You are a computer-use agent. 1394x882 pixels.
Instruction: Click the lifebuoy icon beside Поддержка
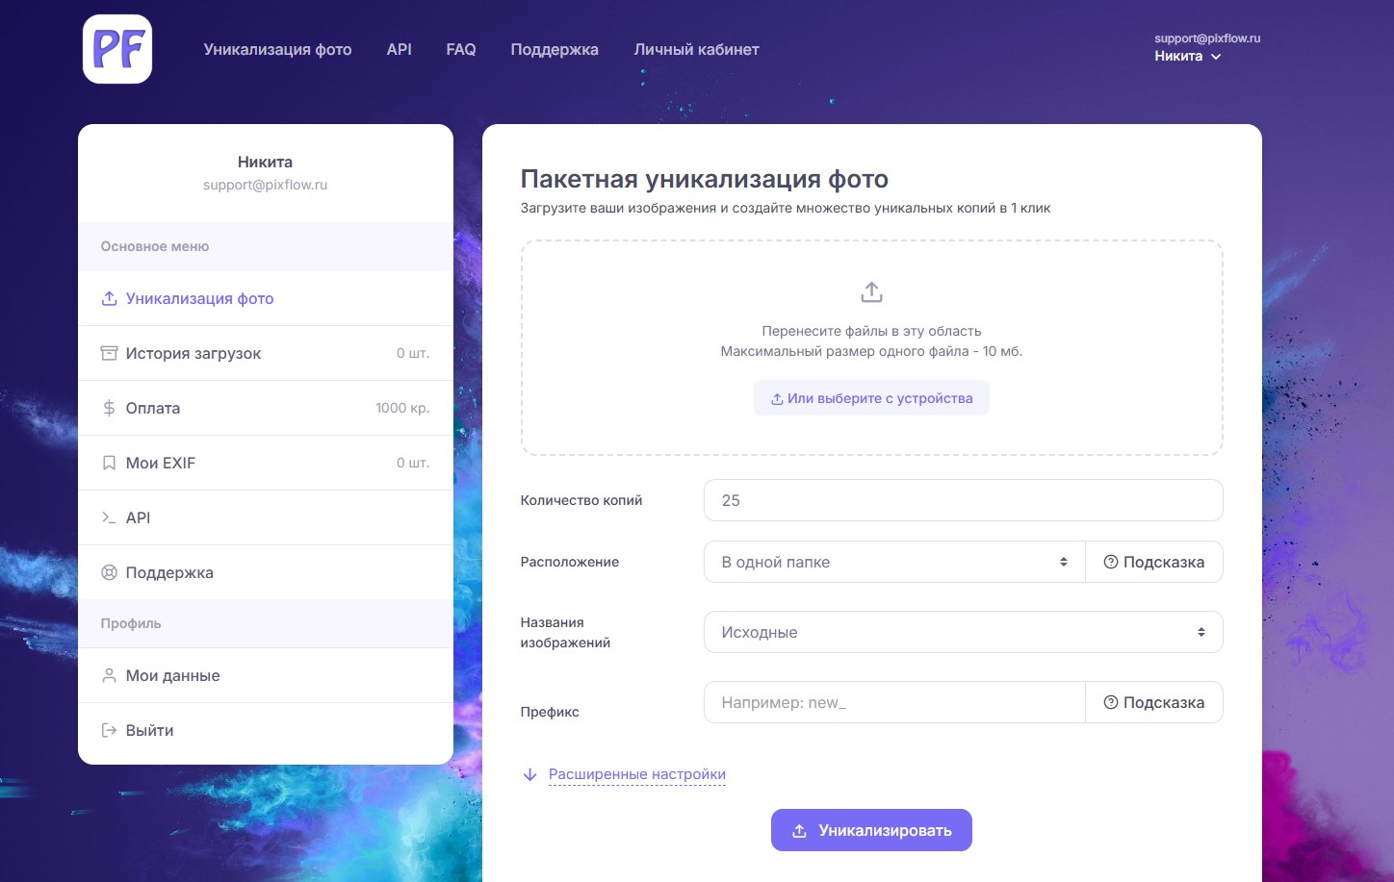110,572
